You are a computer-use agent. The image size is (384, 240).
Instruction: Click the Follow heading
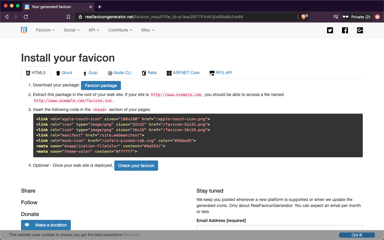pos(29,202)
